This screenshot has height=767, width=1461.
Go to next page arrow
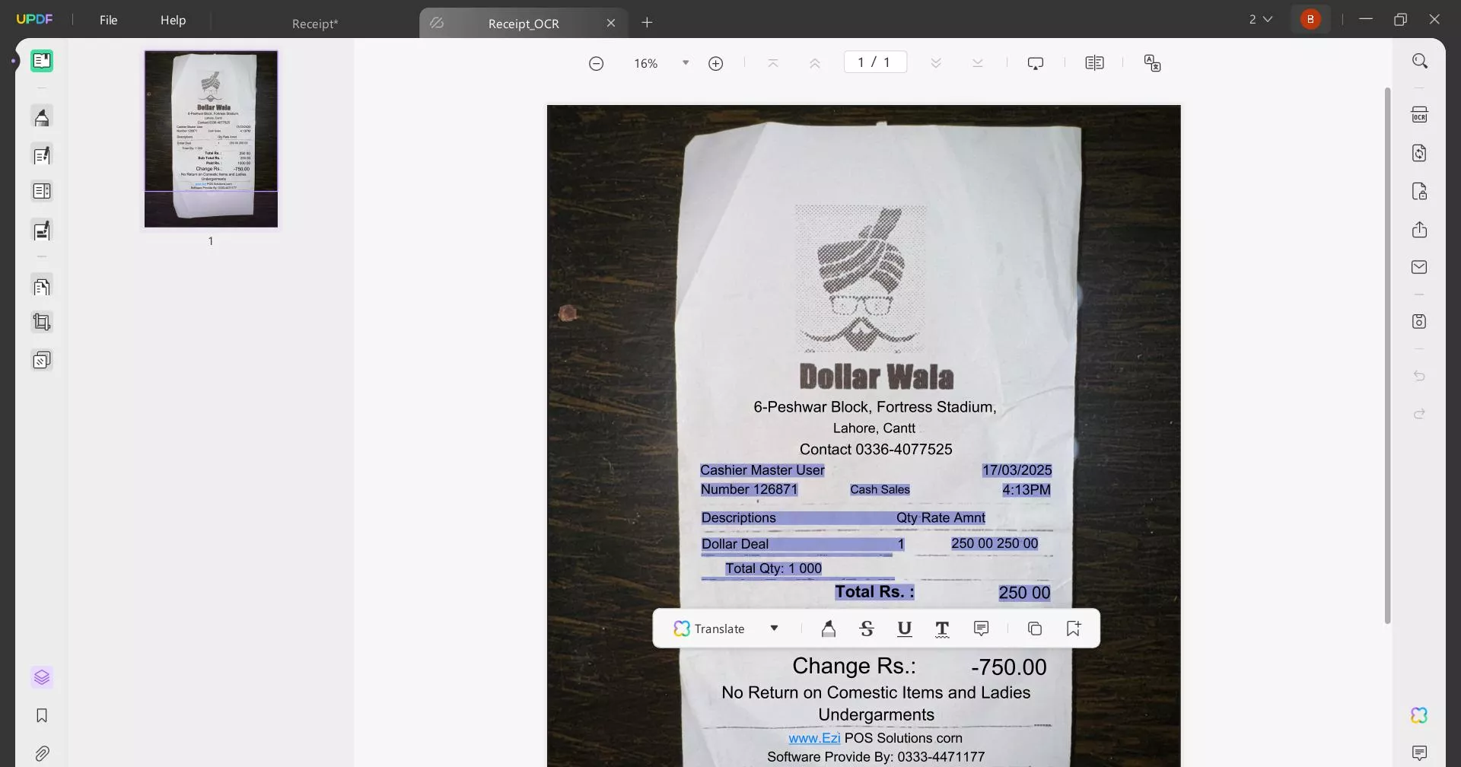coord(936,63)
